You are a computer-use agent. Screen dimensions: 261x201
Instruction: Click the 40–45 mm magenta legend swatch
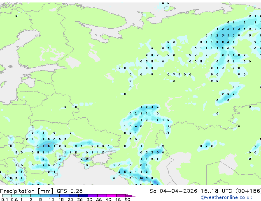[112, 196]
